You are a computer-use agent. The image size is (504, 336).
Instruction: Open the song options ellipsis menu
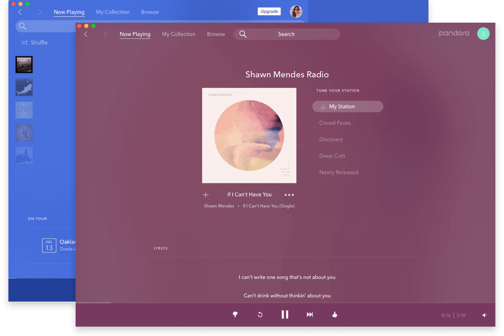(289, 194)
